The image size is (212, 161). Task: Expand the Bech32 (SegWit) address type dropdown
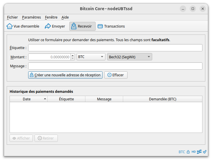pyautogui.click(x=130, y=57)
